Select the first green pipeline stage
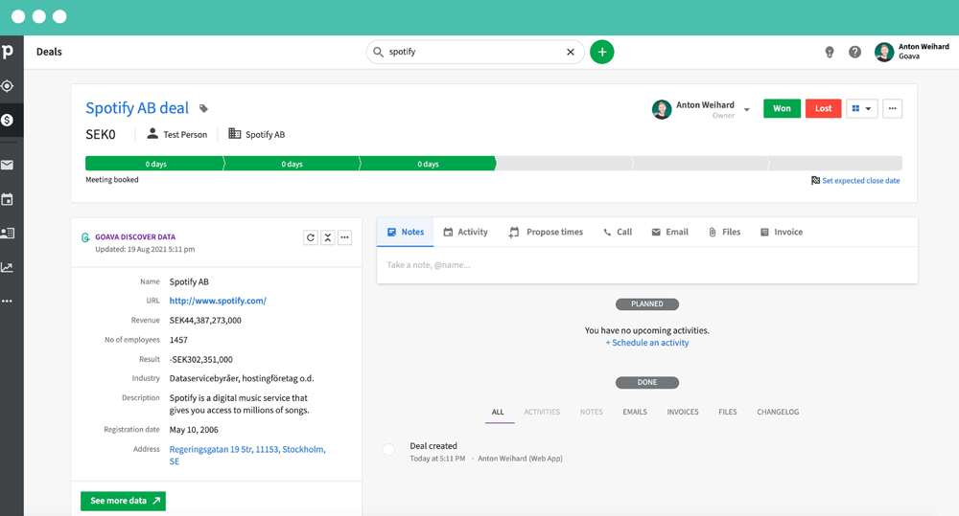959x516 pixels. [154, 164]
